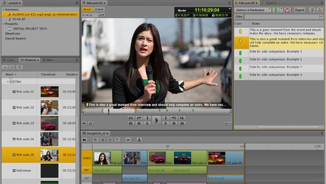Image resolution: width=326 pixels, height=184 pixels.
Task: Toggle the SOT audio track selector
Action: [87, 178]
